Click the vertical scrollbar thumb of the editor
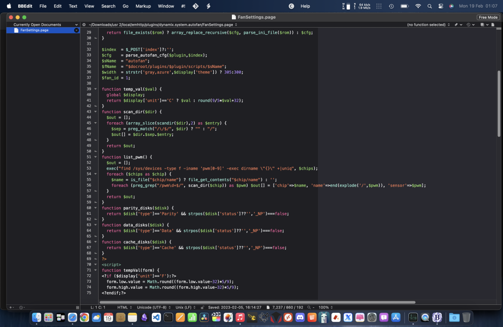The height and width of the screenshot is (327, 503). [499, 103]
